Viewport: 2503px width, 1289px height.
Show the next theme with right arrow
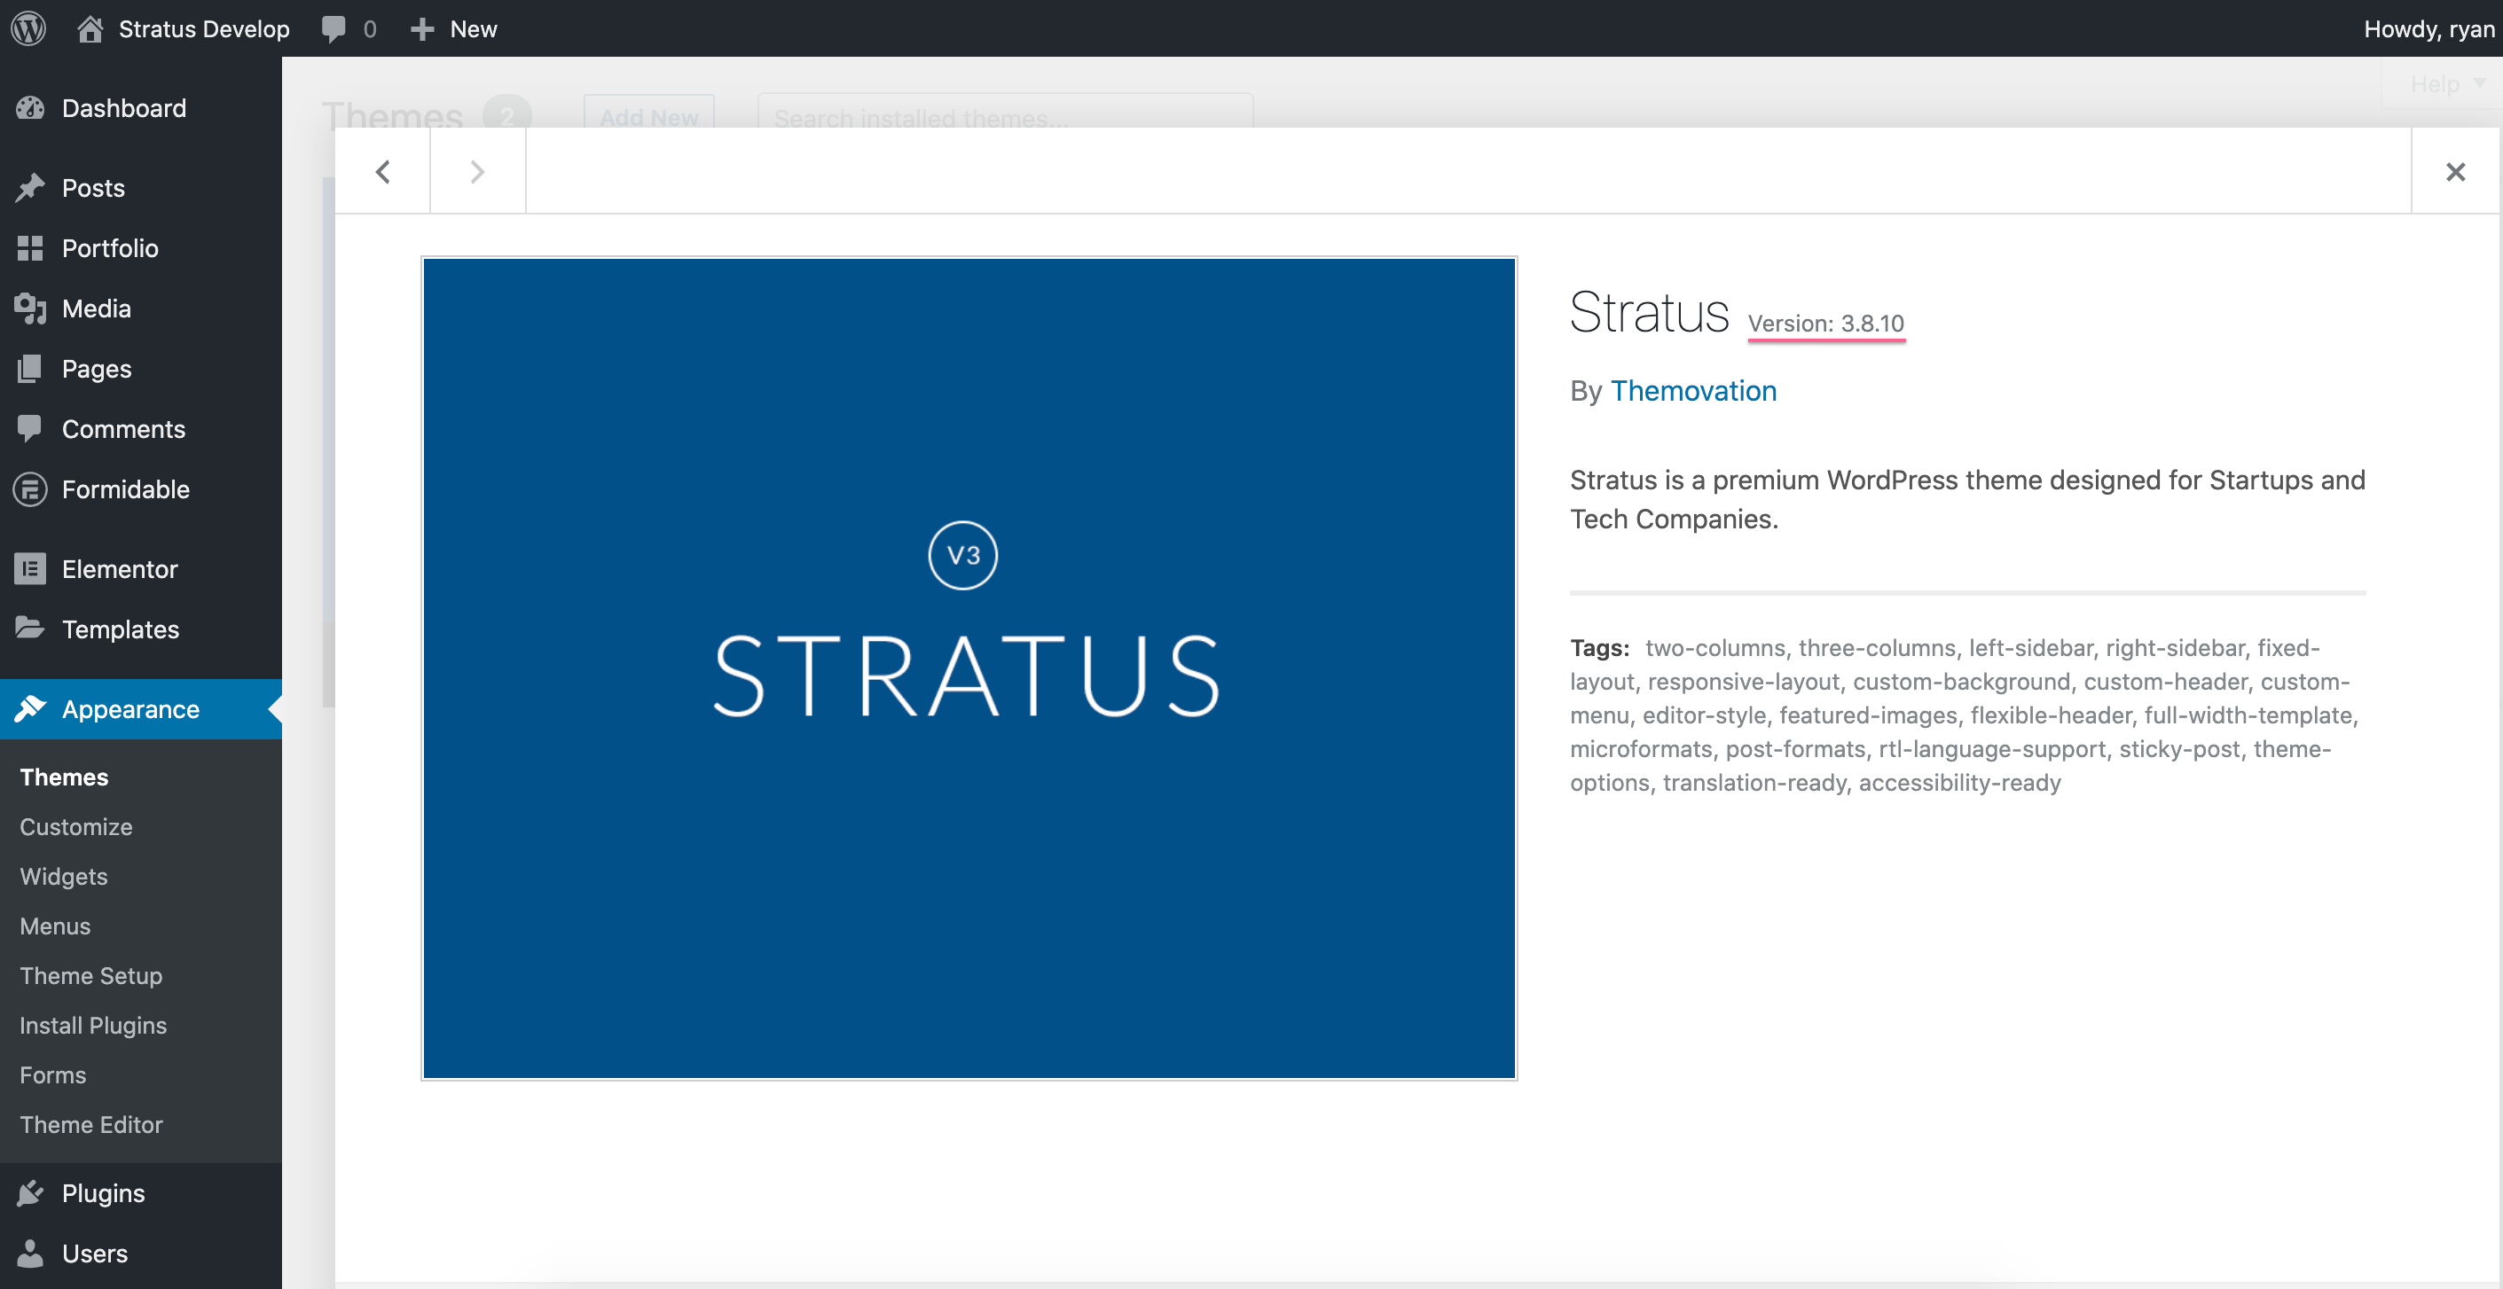tap(477, 171)
